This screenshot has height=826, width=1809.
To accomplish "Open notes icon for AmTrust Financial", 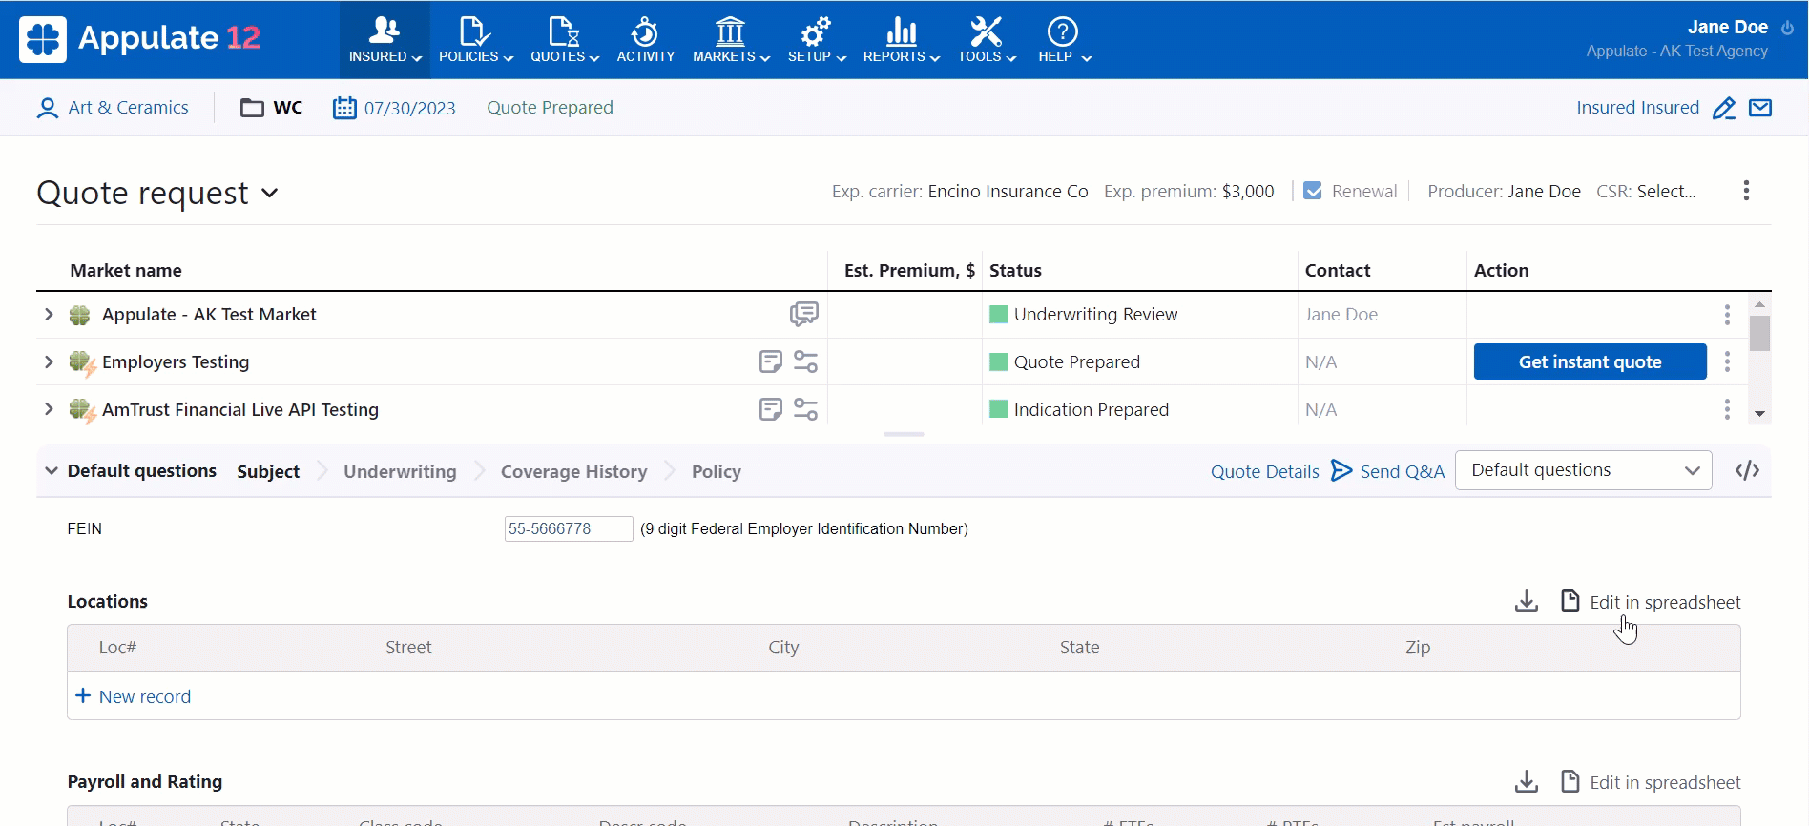I will click(770, 409).
